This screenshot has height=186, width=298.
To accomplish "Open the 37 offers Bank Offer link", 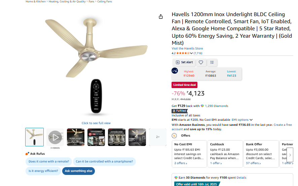I will coord(253,163).
